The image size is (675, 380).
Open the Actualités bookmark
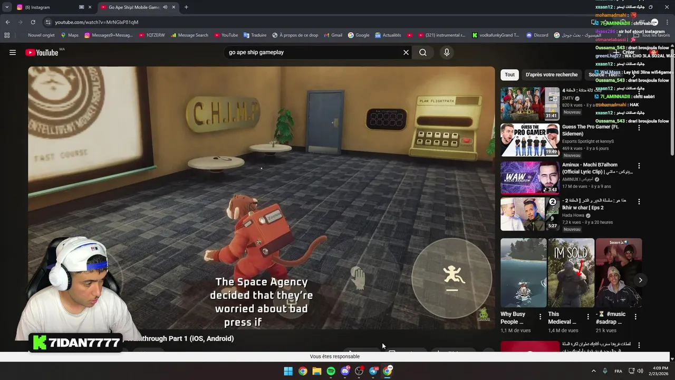388,35
